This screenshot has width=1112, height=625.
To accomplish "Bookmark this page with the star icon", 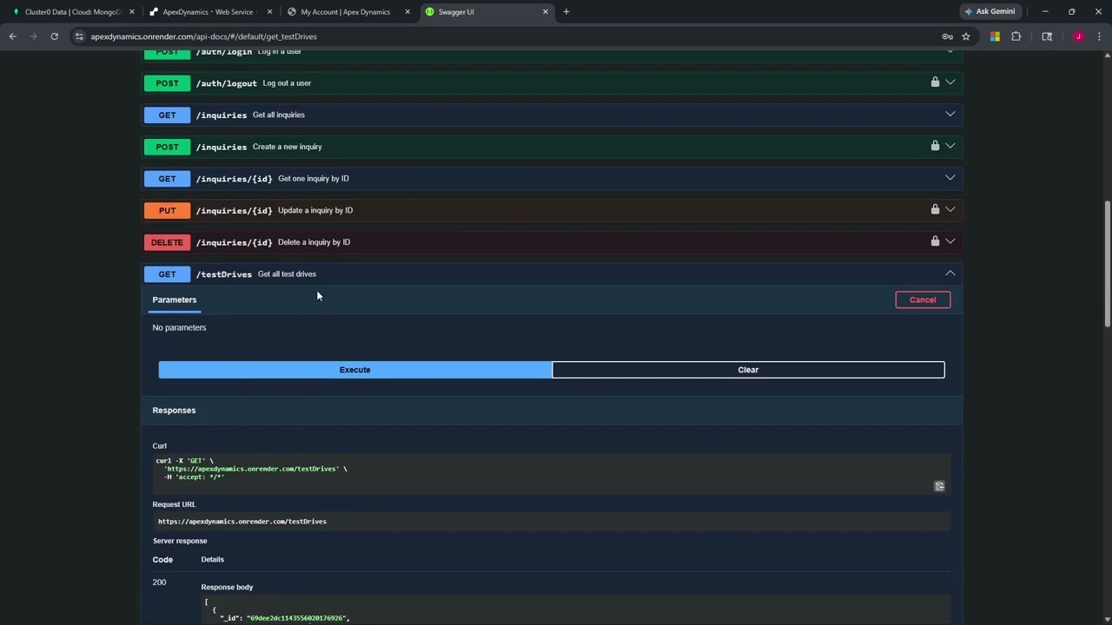I will (966, 36).
